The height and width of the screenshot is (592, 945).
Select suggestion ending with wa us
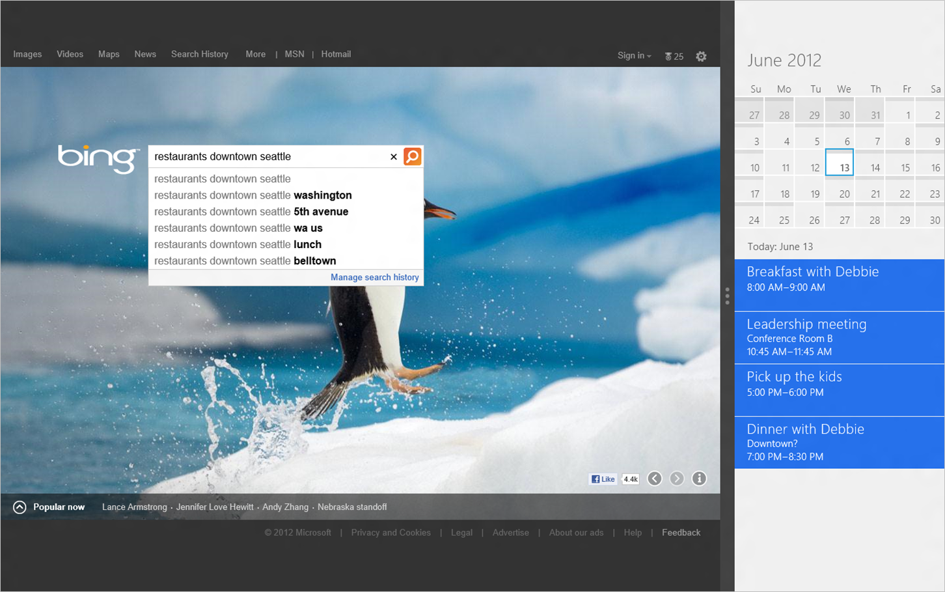(286, 228)
